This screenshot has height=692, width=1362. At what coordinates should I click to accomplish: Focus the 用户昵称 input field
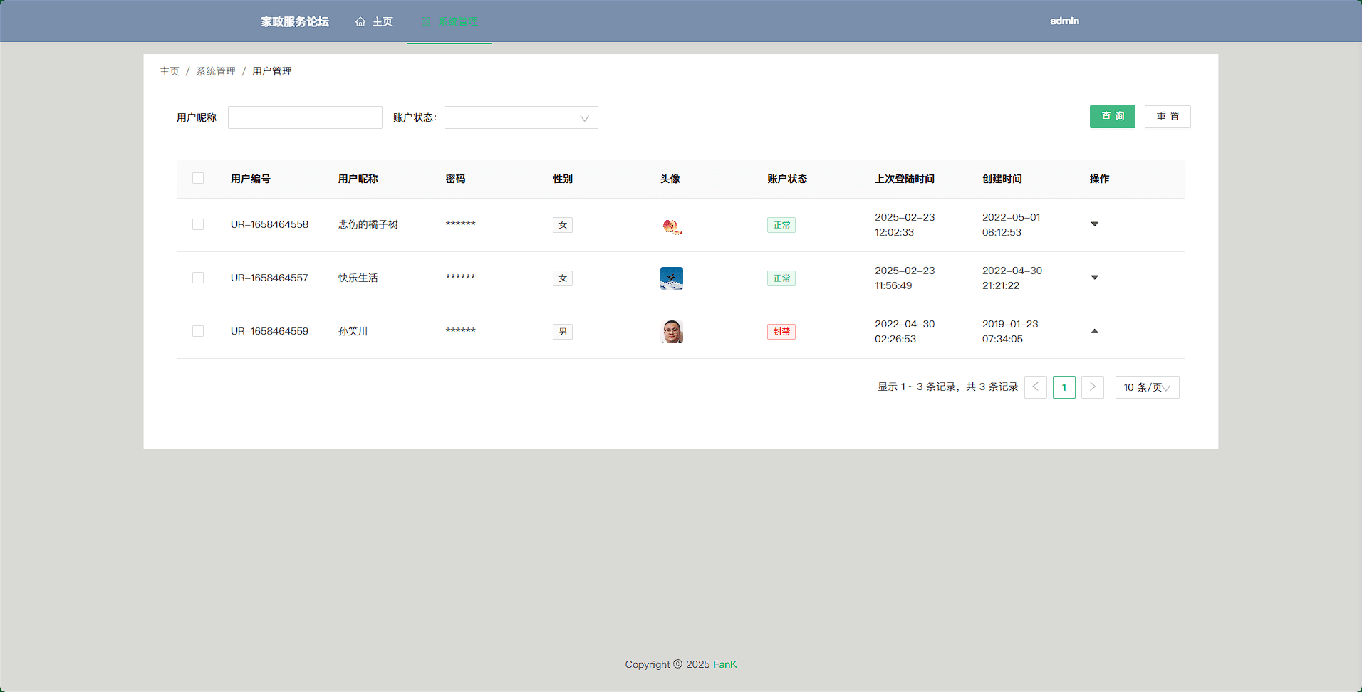click(305, 117)
